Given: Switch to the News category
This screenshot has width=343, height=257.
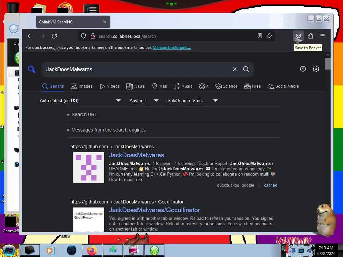Looking at the screenshot, I should click(136, 86).
